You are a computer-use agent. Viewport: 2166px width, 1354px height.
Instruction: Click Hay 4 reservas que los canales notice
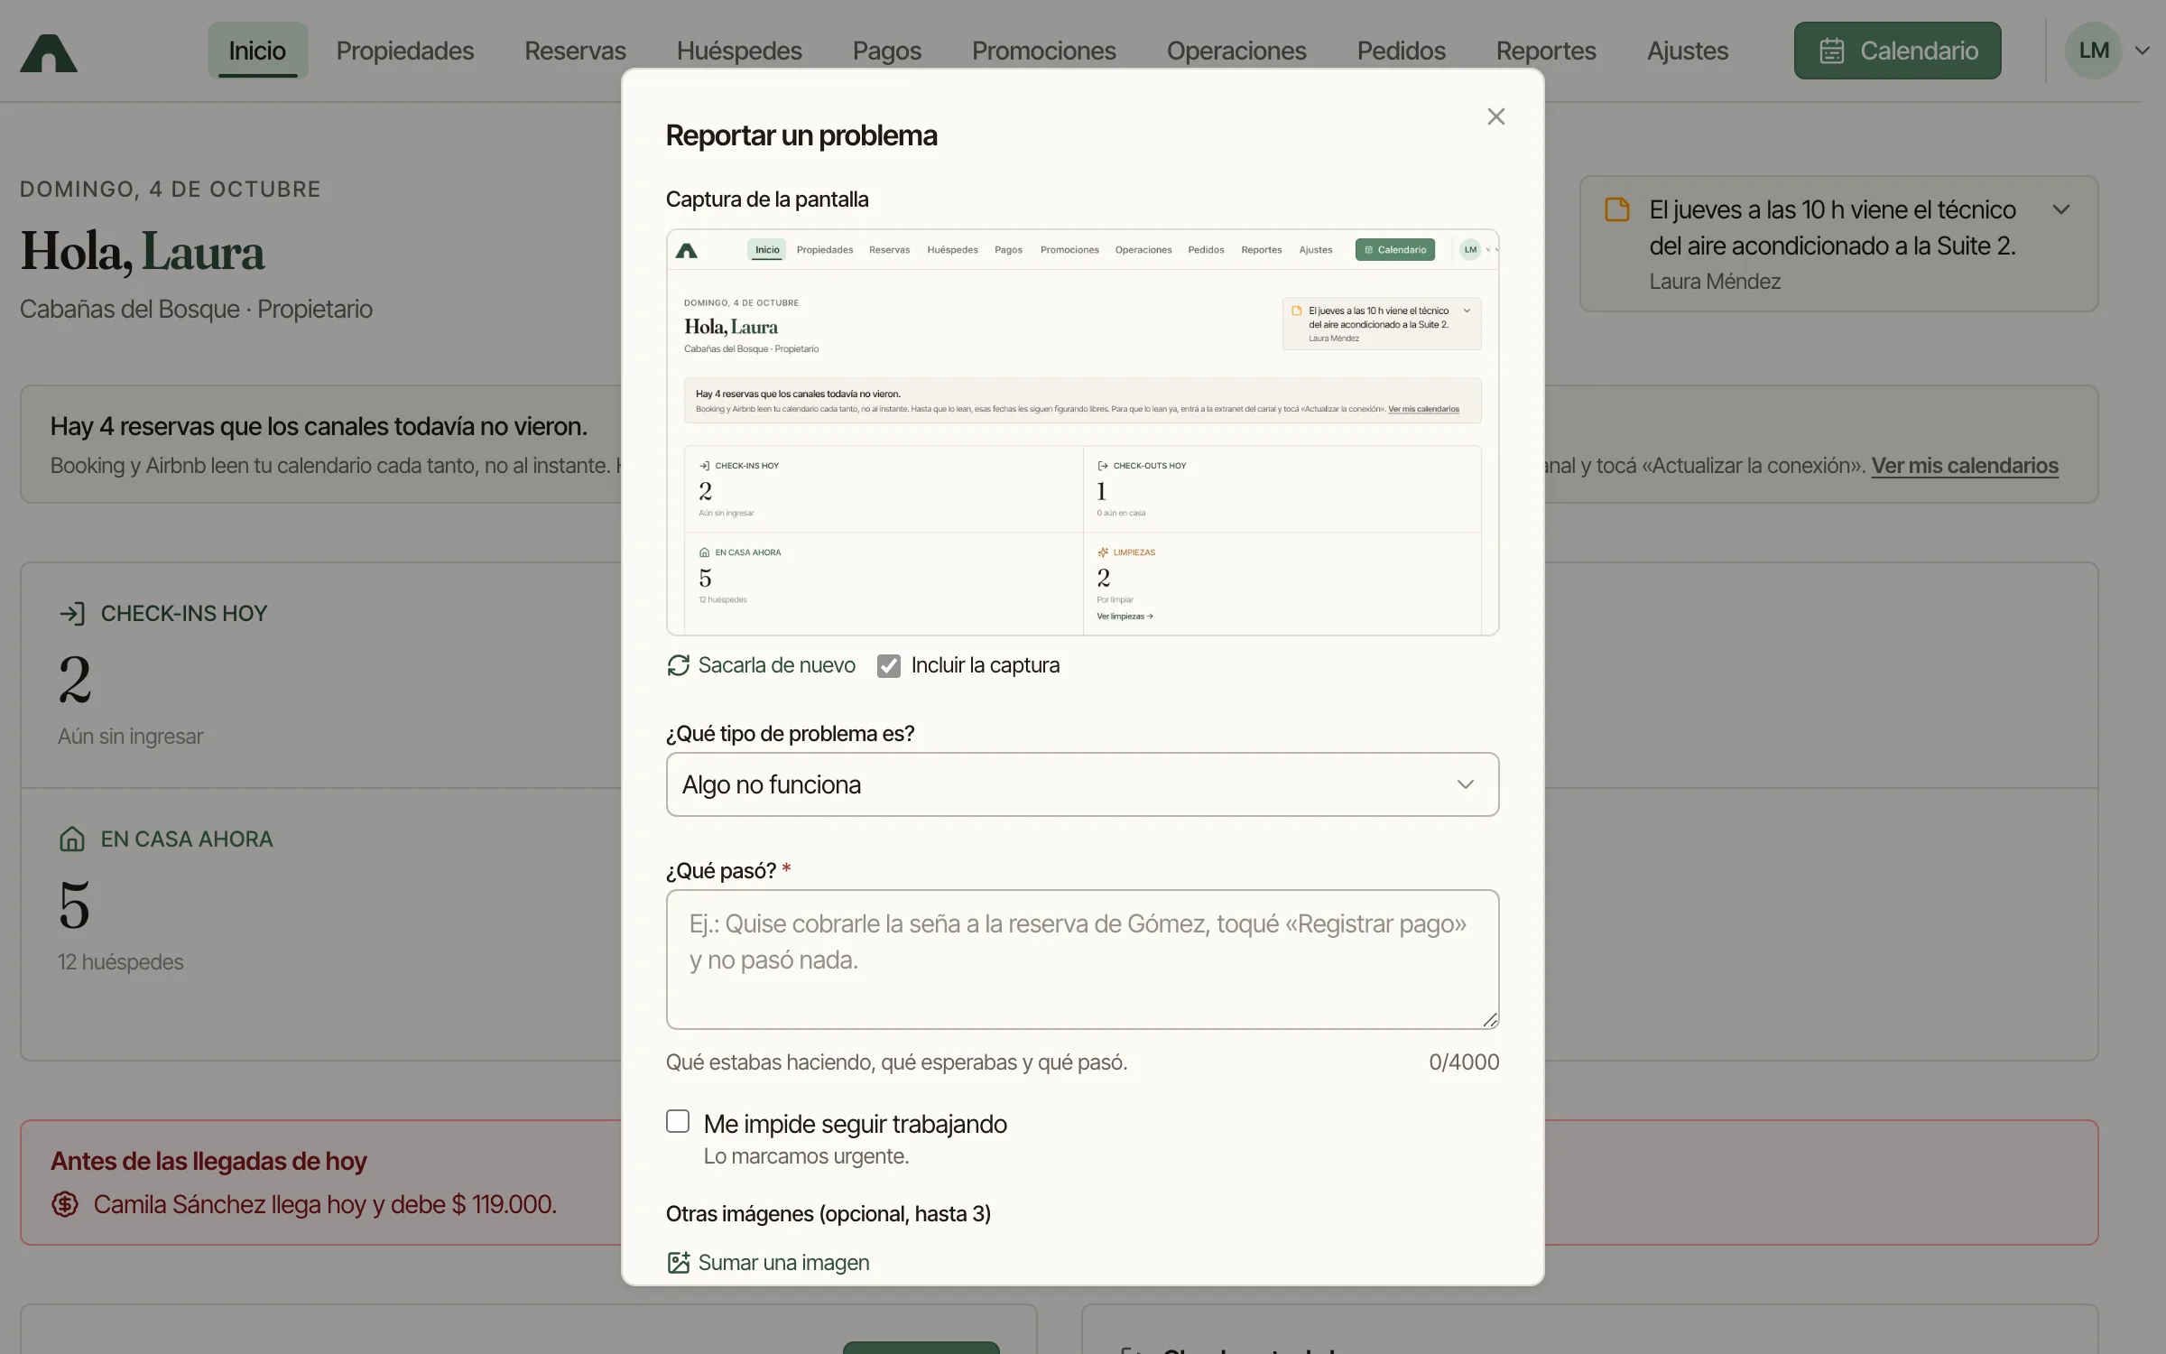pyautogui.click(x=319, y=426)
